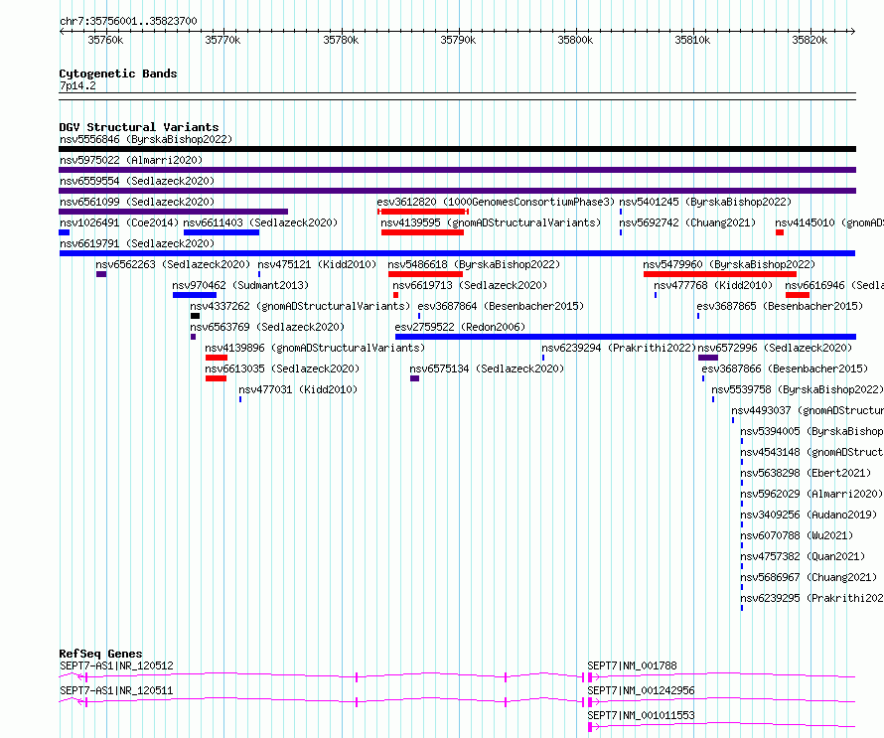Click nsv4757382 (Quan2021) label
884x738 pixels.
pyautogui.click(x=803, y=556)
